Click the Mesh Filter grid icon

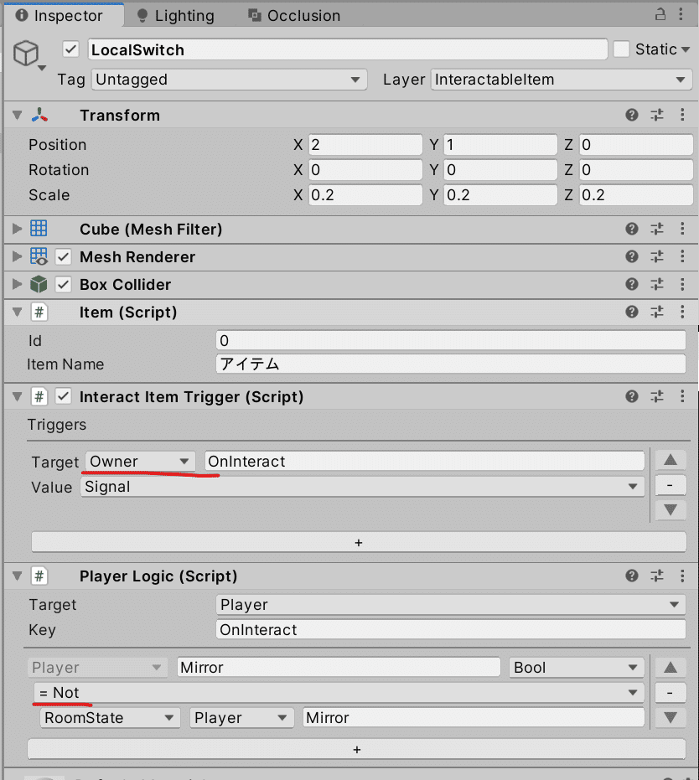39,229
